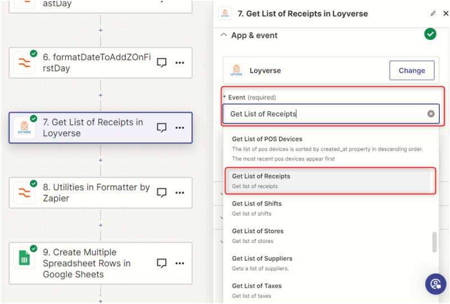Open comments on step 6 formatDateToAddZOnFirstDay

162,62
